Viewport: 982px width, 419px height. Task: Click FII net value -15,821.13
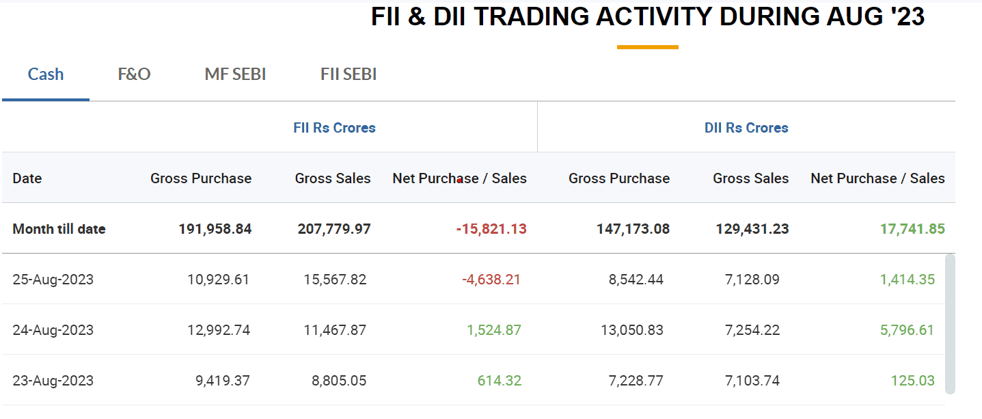click(x=491, y=229)
